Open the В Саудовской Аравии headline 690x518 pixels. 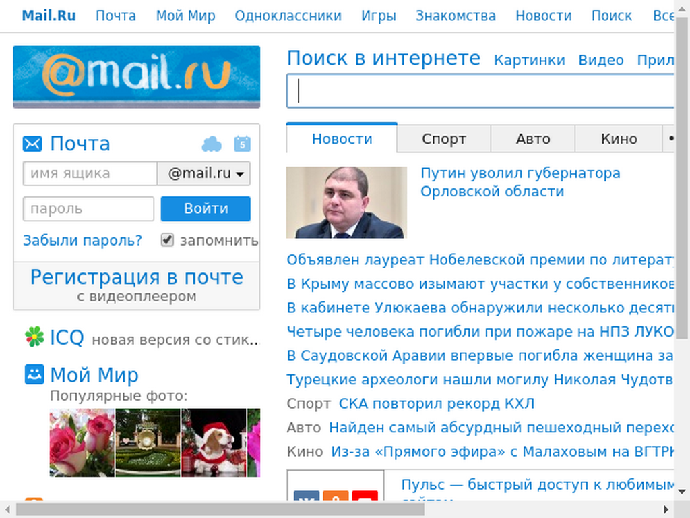coord(480,355)
